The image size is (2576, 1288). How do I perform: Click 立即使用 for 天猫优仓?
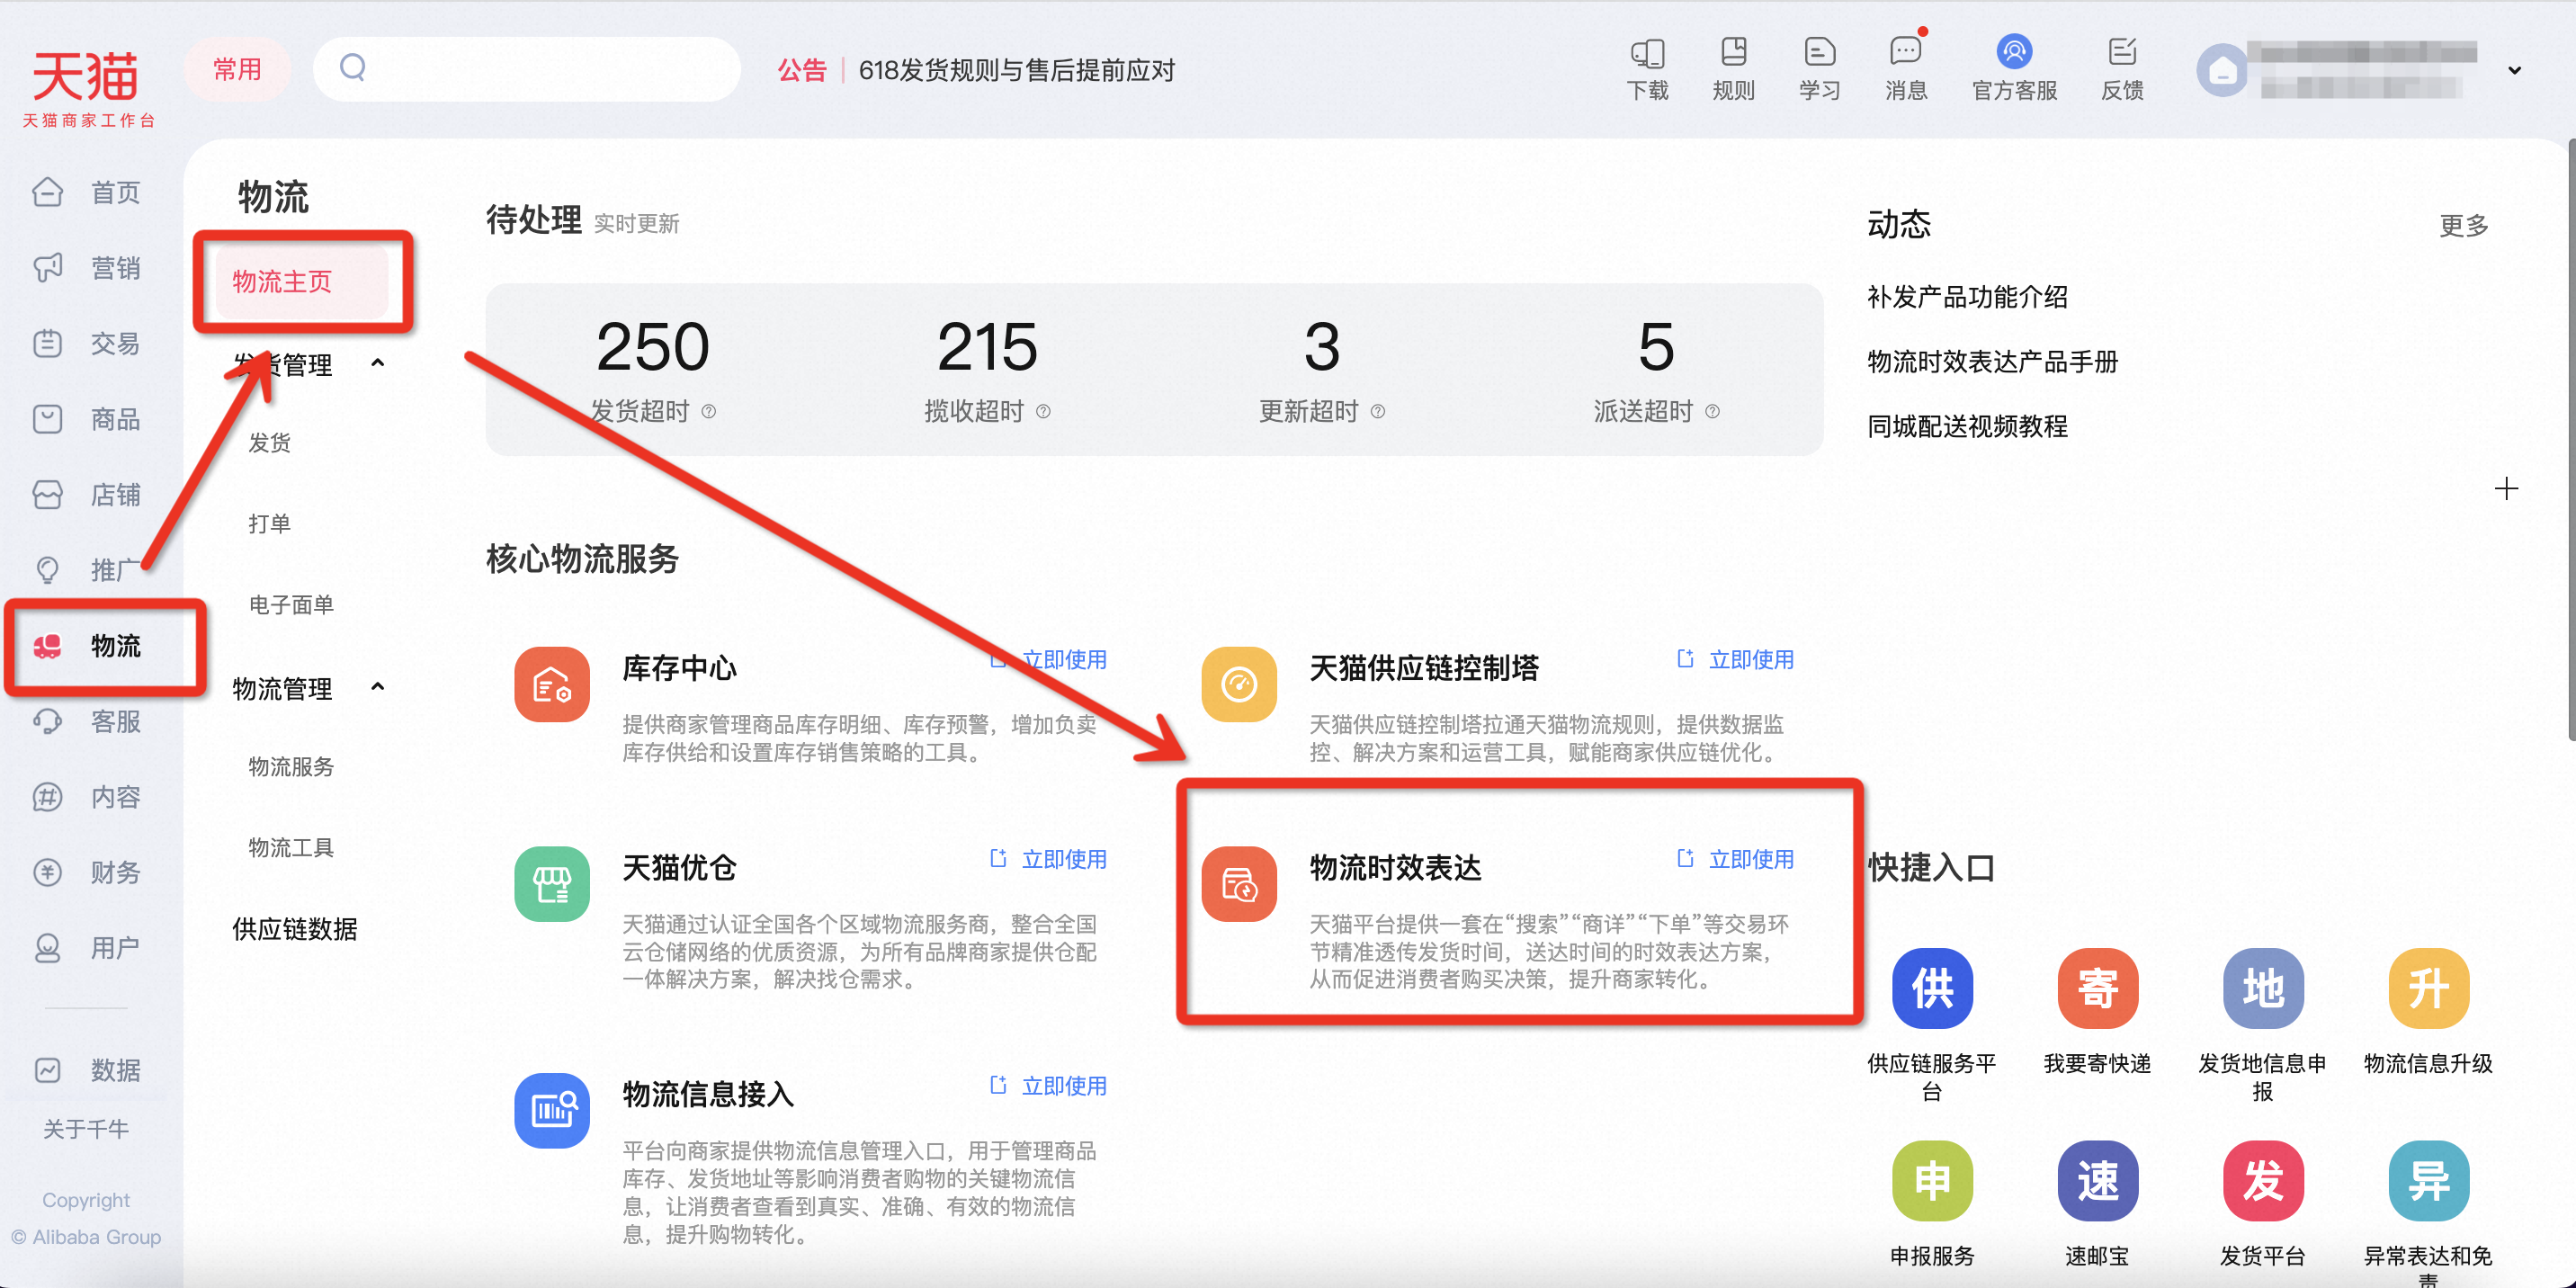1048,859
